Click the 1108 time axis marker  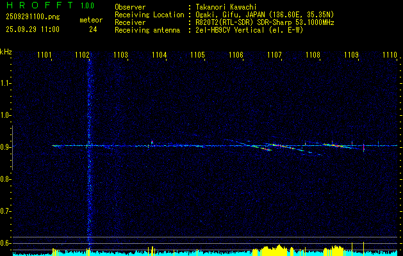(313, 54)
